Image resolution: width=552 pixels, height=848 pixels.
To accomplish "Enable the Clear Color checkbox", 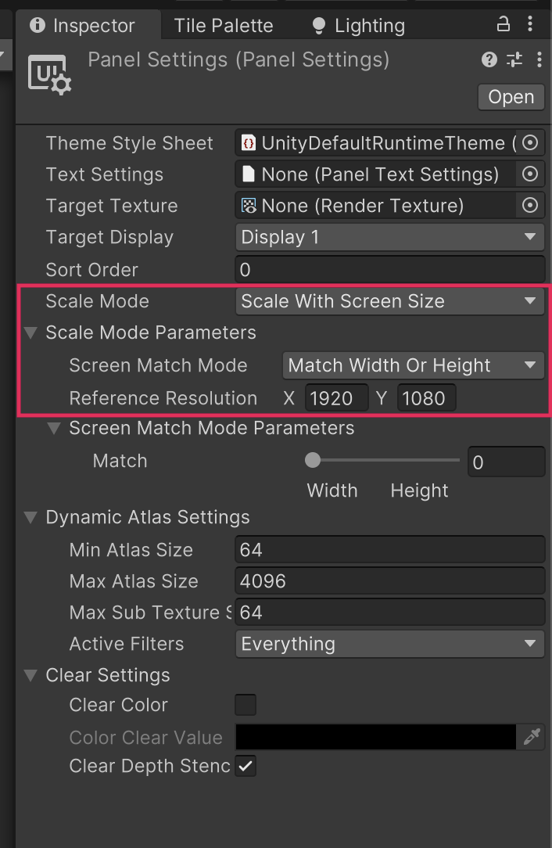I will tap(246, 705).
